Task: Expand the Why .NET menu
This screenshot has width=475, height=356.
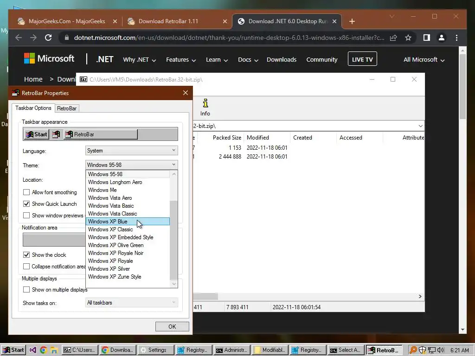Action: (x=139, y=60)
